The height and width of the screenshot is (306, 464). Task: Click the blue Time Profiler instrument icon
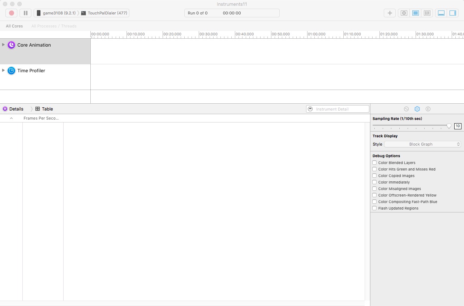12,71
